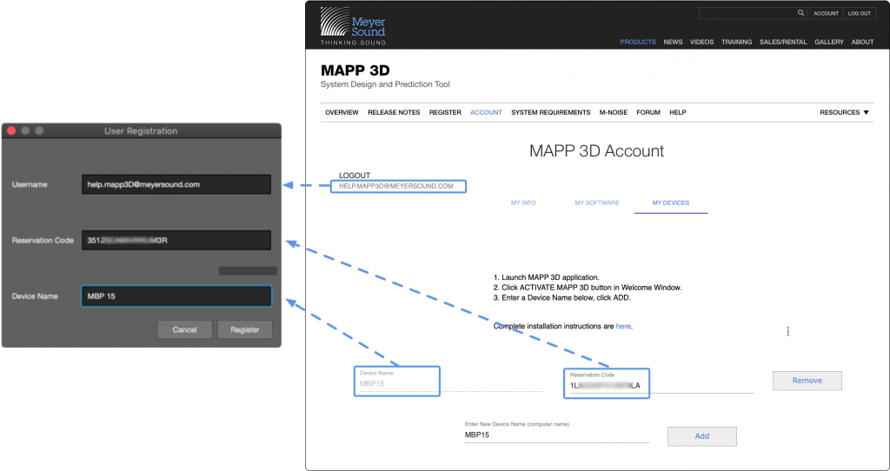Click the MAPP 3D page heading
890x471 pixels.
[355, 70]
